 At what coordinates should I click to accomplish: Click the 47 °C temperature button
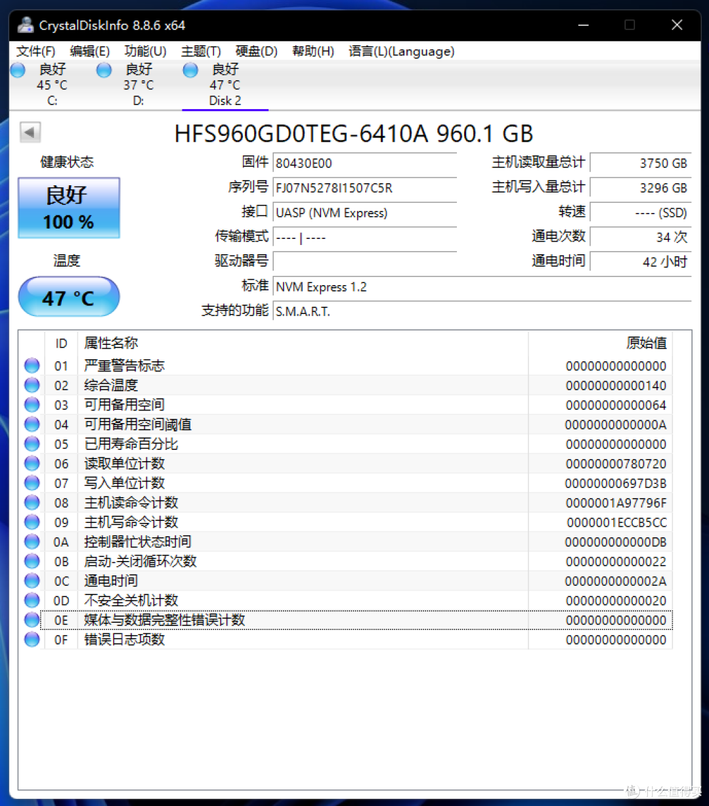point(68,297)
